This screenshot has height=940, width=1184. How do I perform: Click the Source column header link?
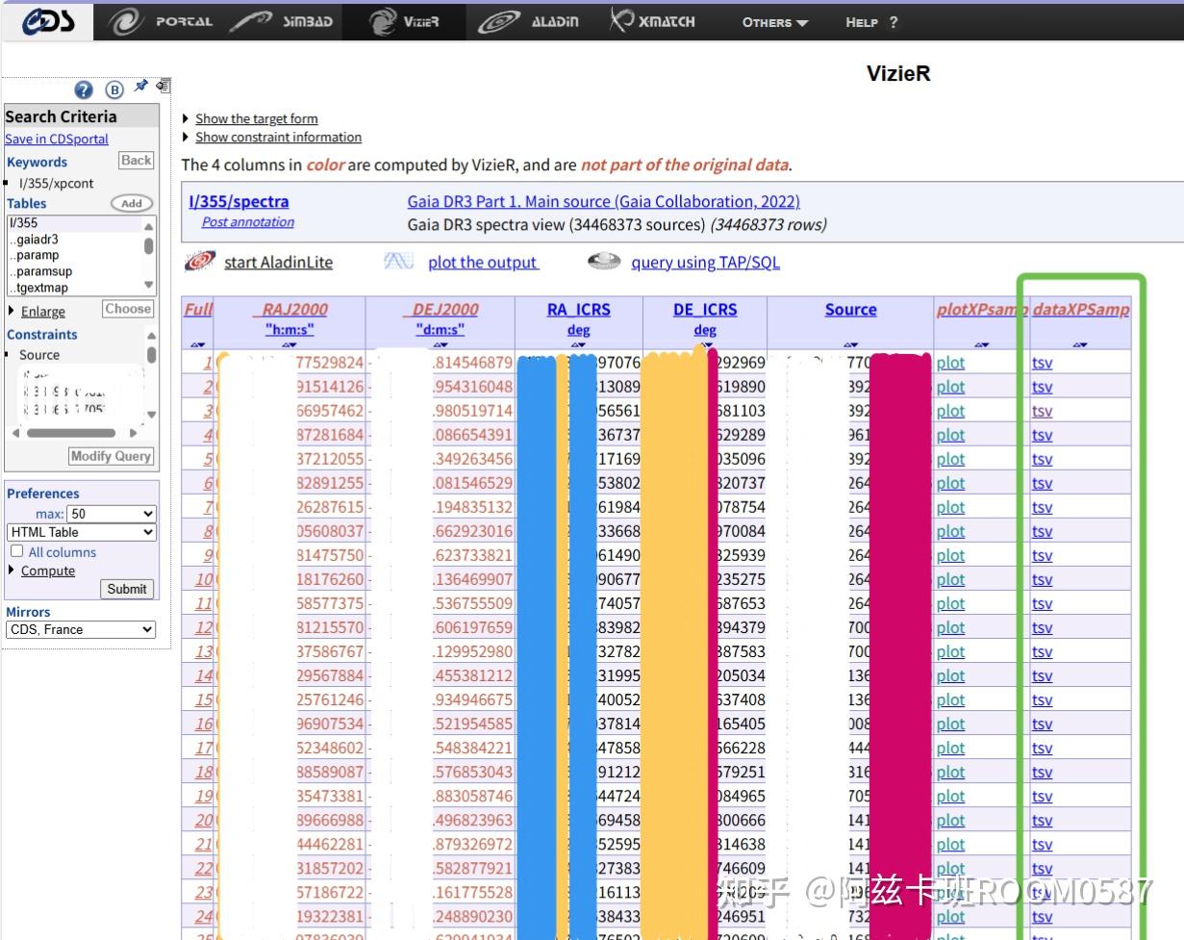[x=850, y=310]
